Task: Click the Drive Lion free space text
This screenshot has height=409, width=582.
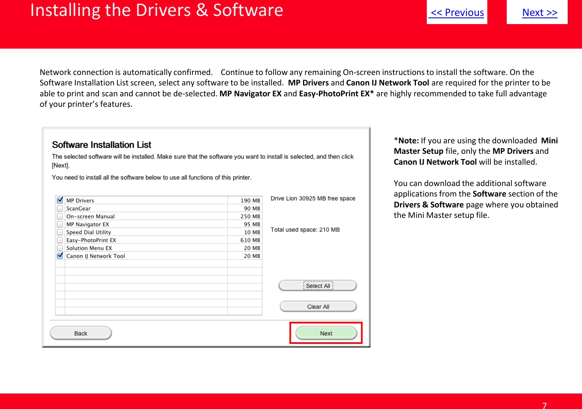Action: [x=313, y=198]
